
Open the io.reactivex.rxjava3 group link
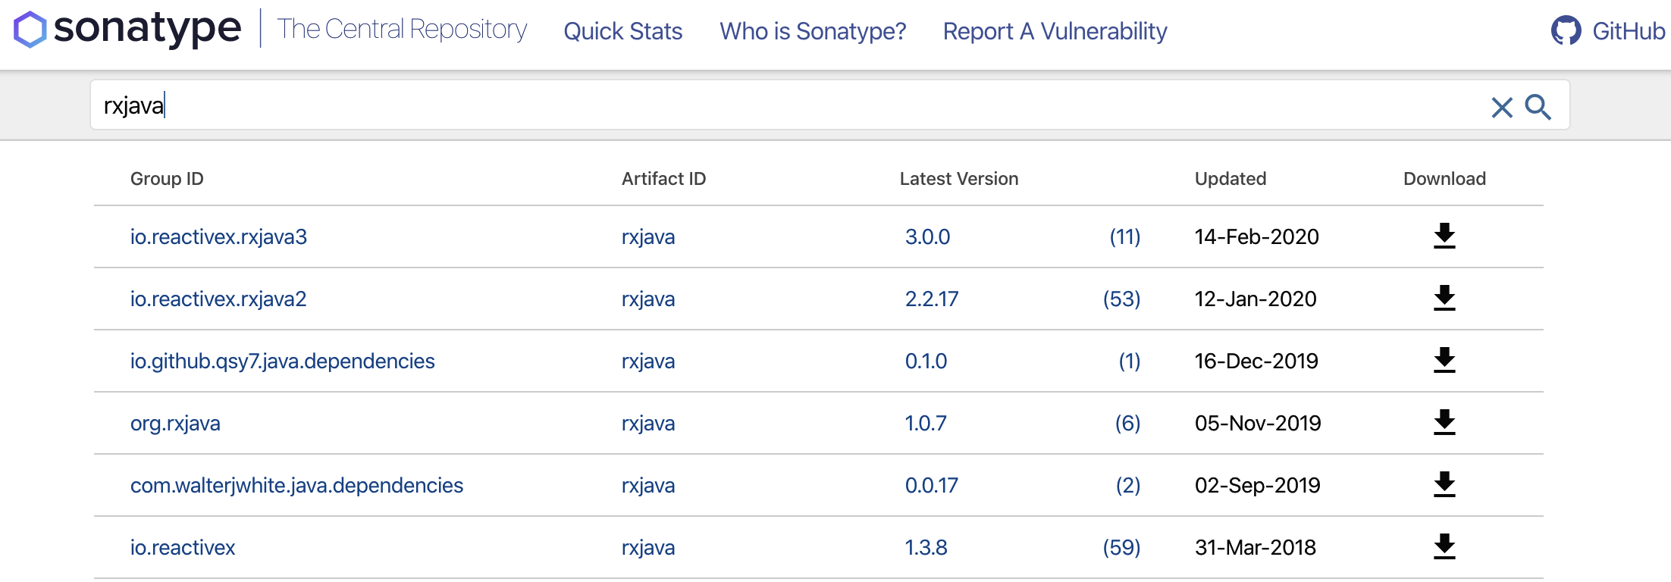click(x=218, y=237)
